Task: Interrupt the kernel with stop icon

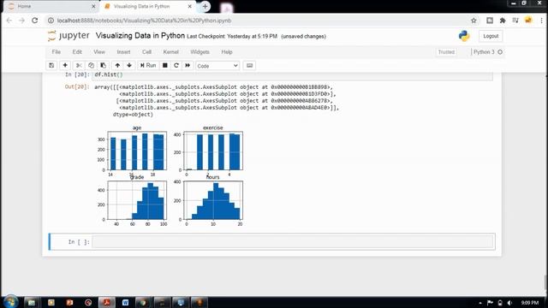Action: tap(165, 66)
